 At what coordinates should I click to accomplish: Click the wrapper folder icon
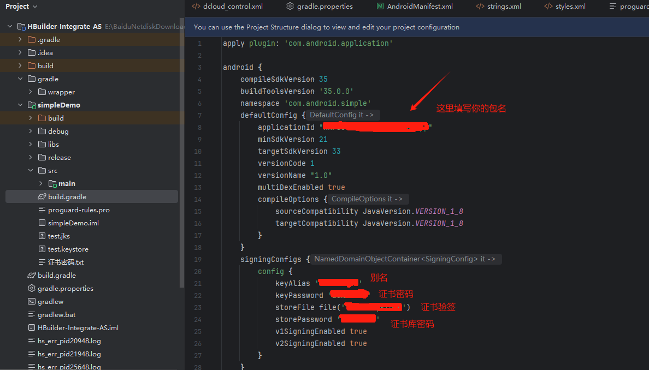[x=42, y=92]
